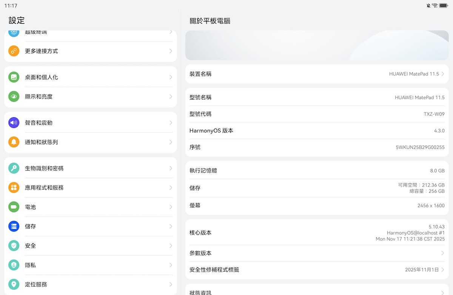Click the orange bell icon for 通知和狀態列
453x295 pixels.
tap(14, 142)
